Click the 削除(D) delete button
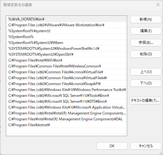Screen dimensions: 163x155 (146, 54)
